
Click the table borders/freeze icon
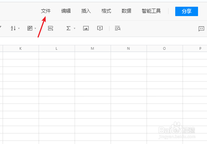[x=30, y=28]
